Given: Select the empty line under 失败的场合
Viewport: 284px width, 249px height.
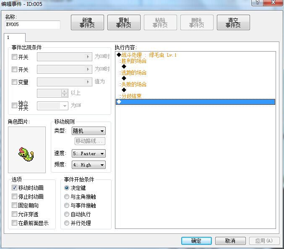Looking at the screenshot, I should [195, 90].
